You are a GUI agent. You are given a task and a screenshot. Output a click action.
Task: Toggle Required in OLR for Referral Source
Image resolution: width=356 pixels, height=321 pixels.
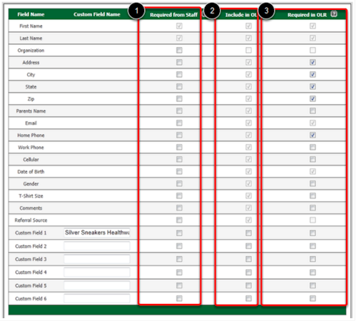312,220
